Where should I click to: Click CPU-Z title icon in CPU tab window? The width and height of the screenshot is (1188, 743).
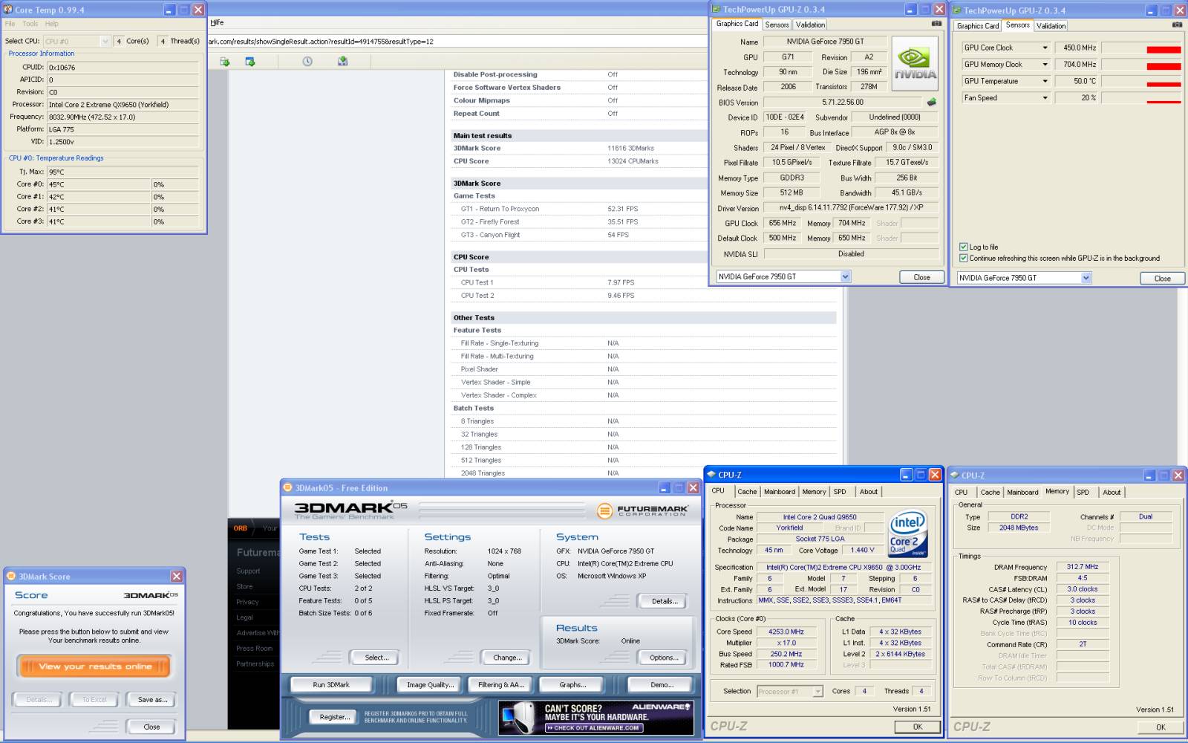pyautogui.click(x=711, y=474)
